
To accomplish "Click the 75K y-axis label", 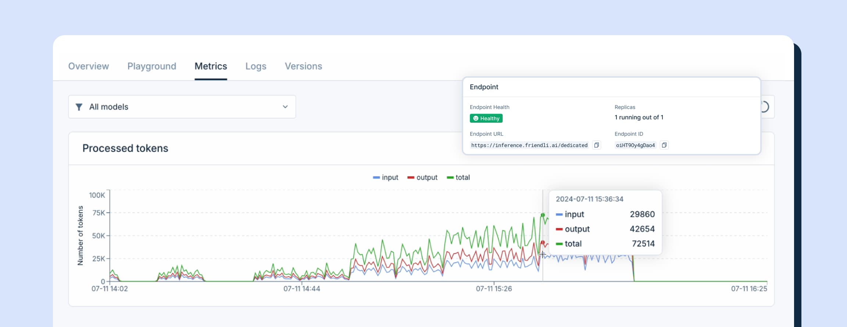I will point(99,213).
